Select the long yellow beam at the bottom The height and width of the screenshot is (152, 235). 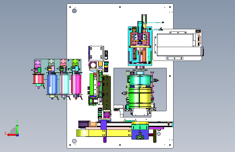pos(104,133)
